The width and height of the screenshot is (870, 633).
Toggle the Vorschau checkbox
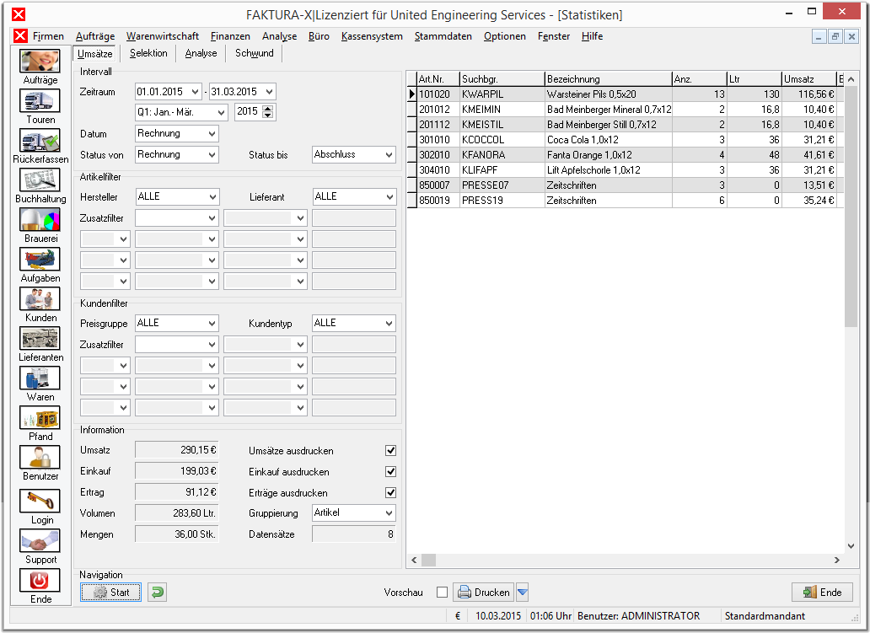pyautogui.click(x=442, y=592)
